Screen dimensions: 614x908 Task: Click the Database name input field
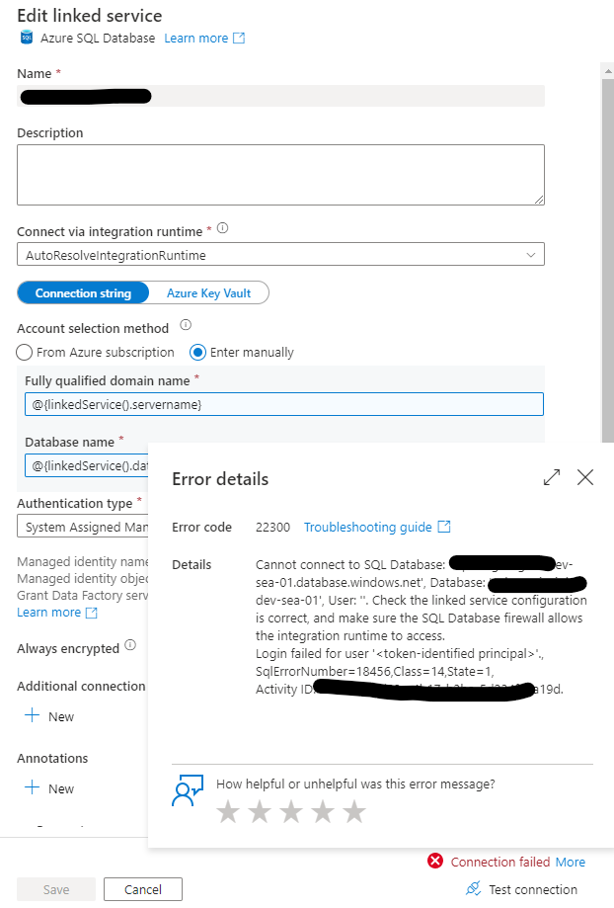[x=87, y=465]
